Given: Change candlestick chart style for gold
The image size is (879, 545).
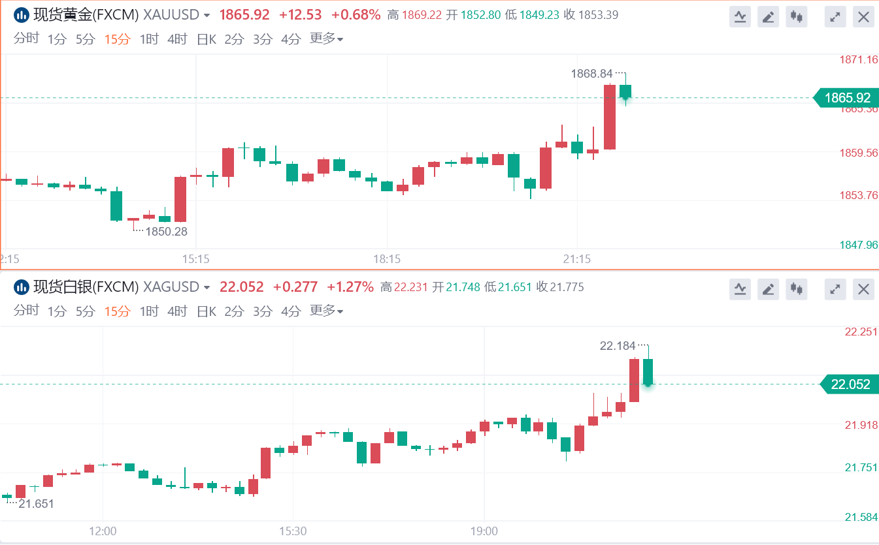Looking at the screenshot, I should pyautogui.click(x=796, y=17).
